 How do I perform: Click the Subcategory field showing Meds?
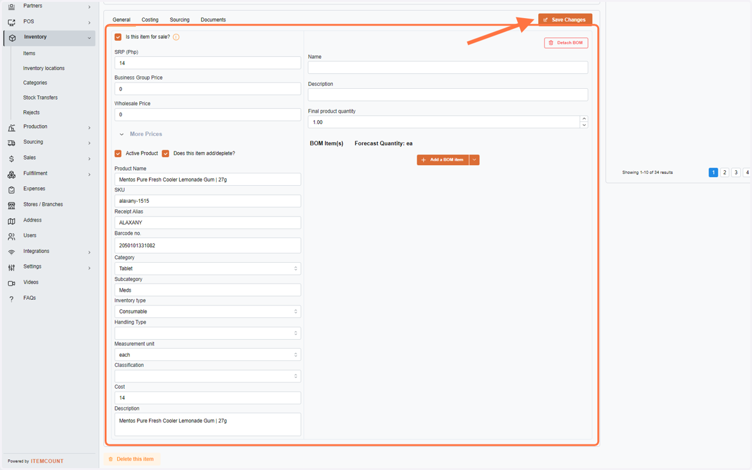tap(207, 290)
